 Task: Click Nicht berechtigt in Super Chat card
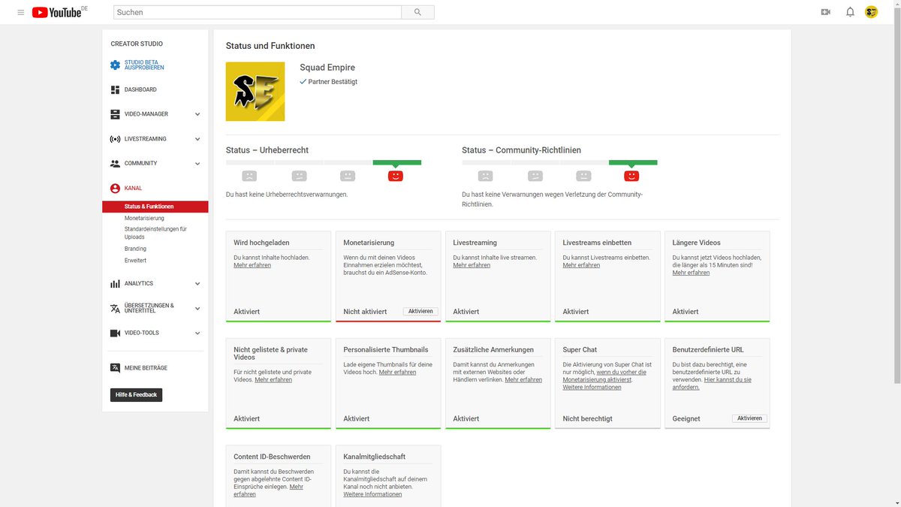(x=588, y=418)
